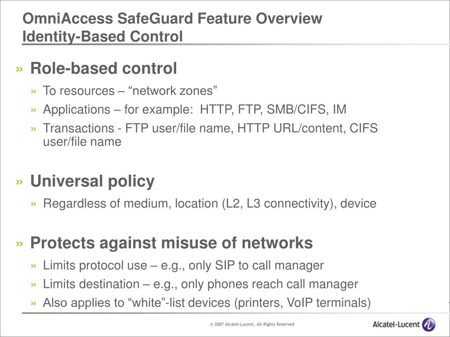Click bullet before Regardless of medium line
This screenshot has width=450, height=337.
tap(33, 204)
